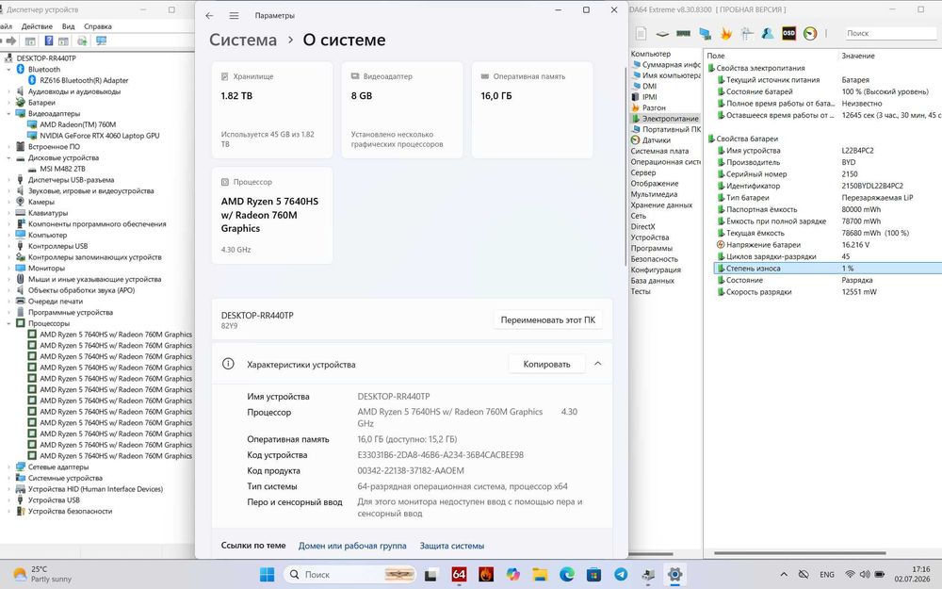This screenshot has width=942, height=589.
Task: Click the Копировать button for device specs
Action: [546, 364]
